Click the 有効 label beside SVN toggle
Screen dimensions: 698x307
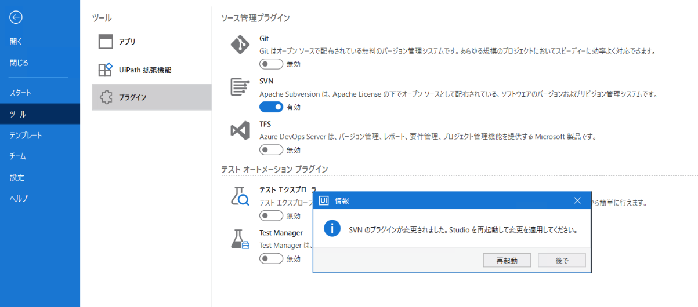[294, 107]
